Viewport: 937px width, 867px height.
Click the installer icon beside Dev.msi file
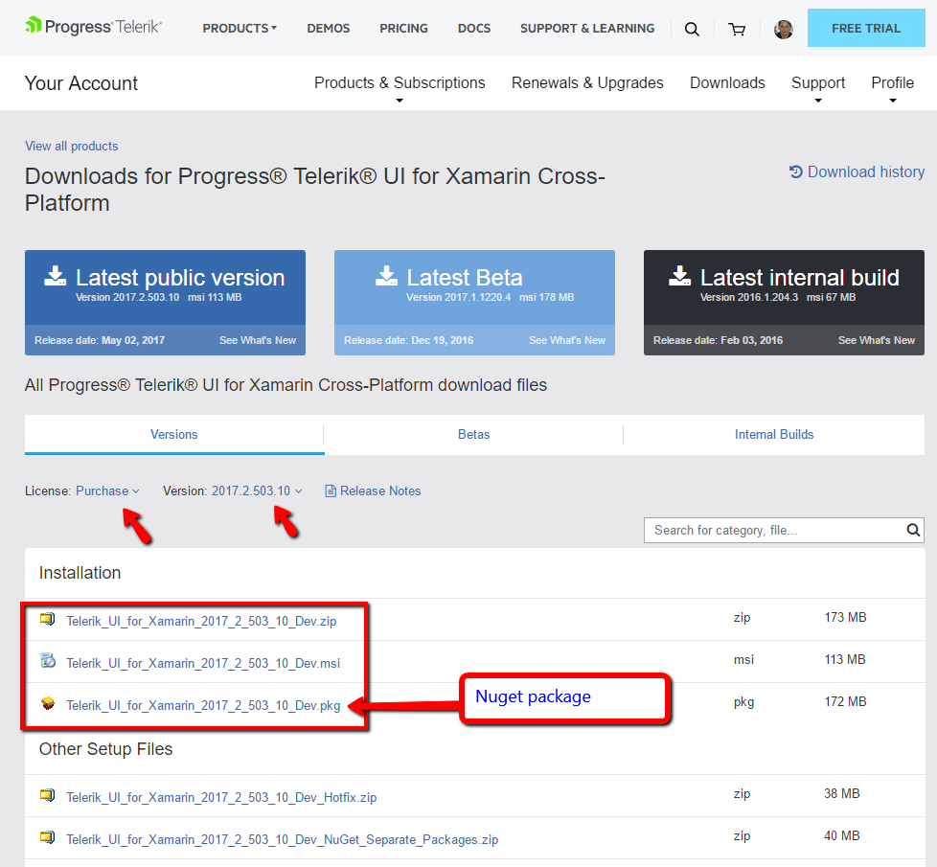click(x=48, y=661)
